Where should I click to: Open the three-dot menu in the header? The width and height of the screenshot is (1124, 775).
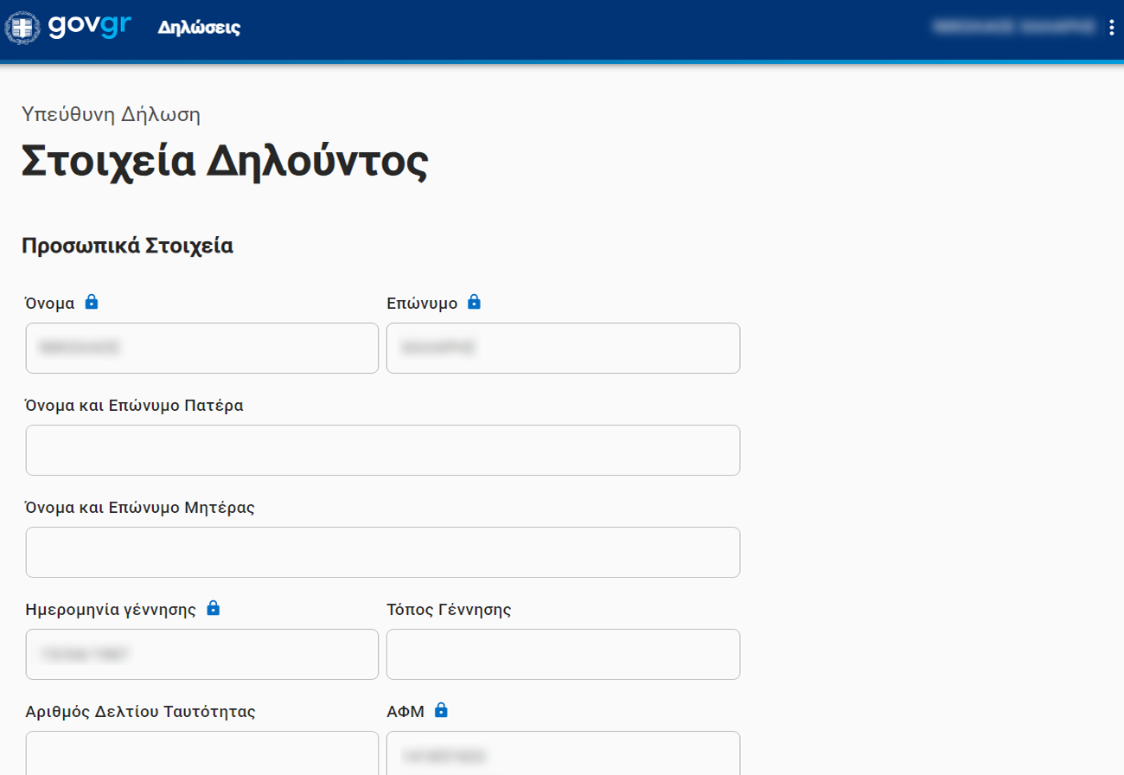coord(1113,27)
